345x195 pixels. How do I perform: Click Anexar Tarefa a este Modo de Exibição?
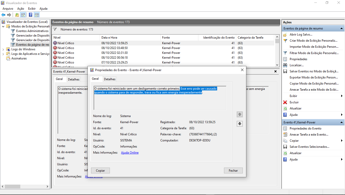point(314,90)
